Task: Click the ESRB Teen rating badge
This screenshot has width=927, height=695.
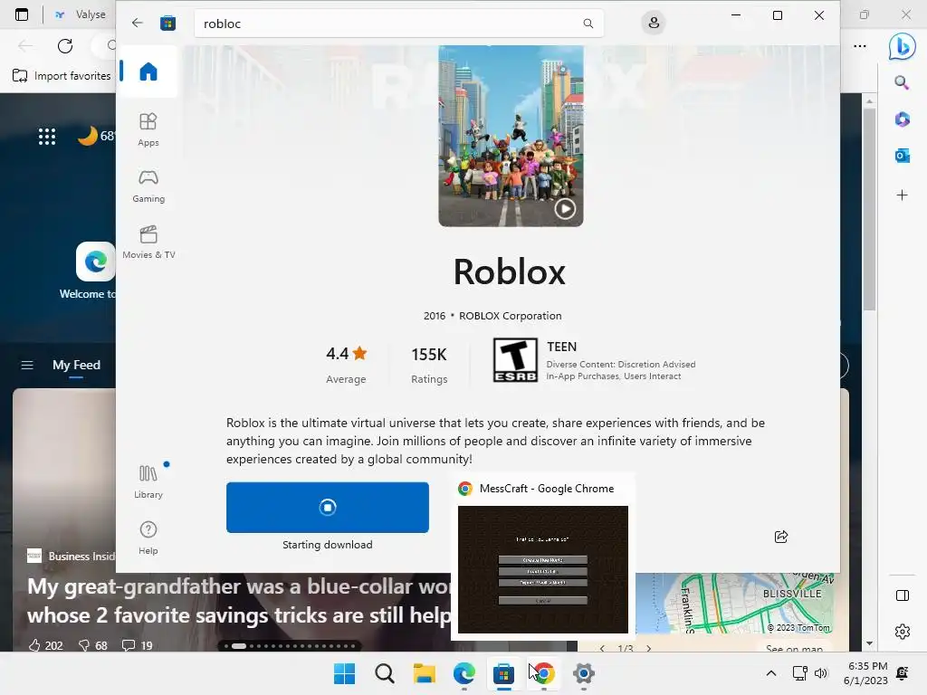Action: point(515,360)
